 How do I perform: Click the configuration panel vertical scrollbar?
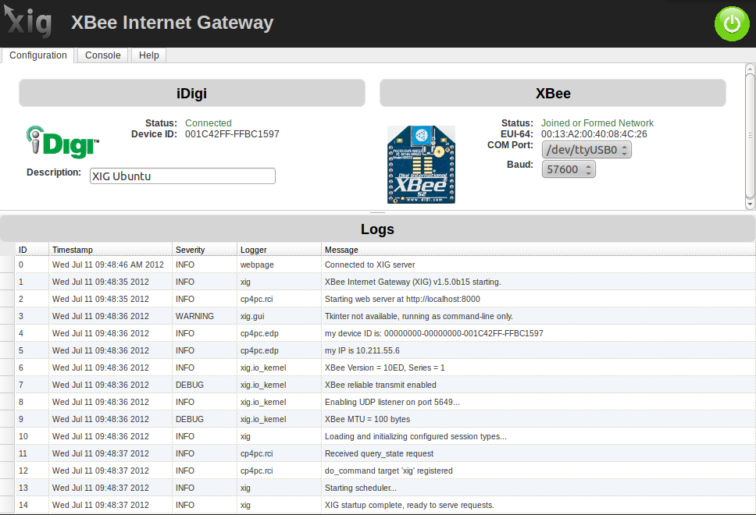(750, 136)
